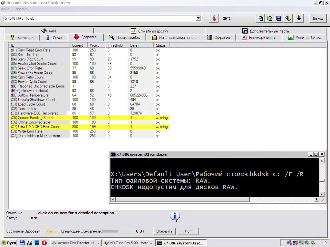Click the cmd horizontal scrollbar thumb
This screenshot has height=247, width=330.
pos(182,199)
